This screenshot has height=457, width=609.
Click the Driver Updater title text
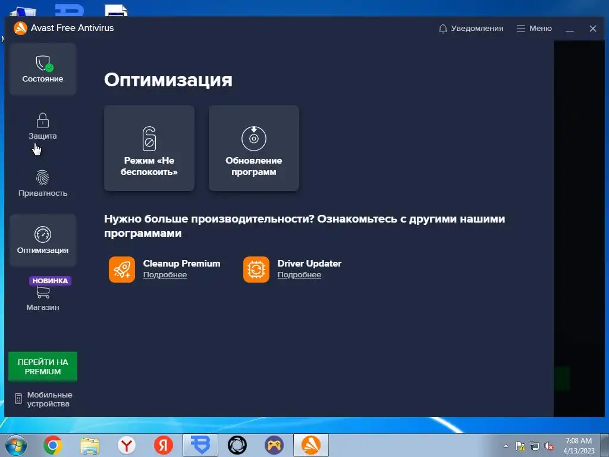coord(309,263)
